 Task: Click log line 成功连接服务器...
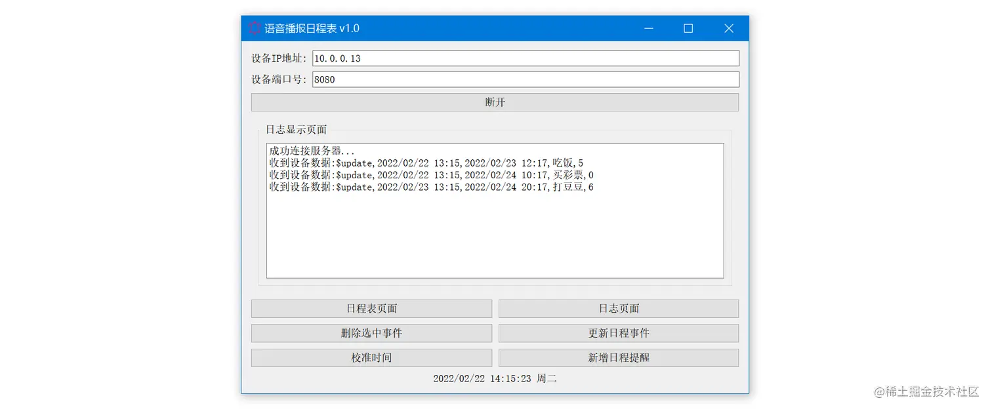[312, 151]
